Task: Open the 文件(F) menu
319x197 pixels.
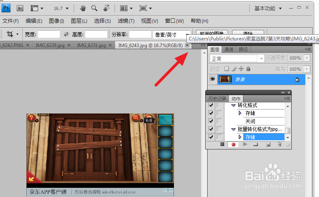Action: point(10,21)
